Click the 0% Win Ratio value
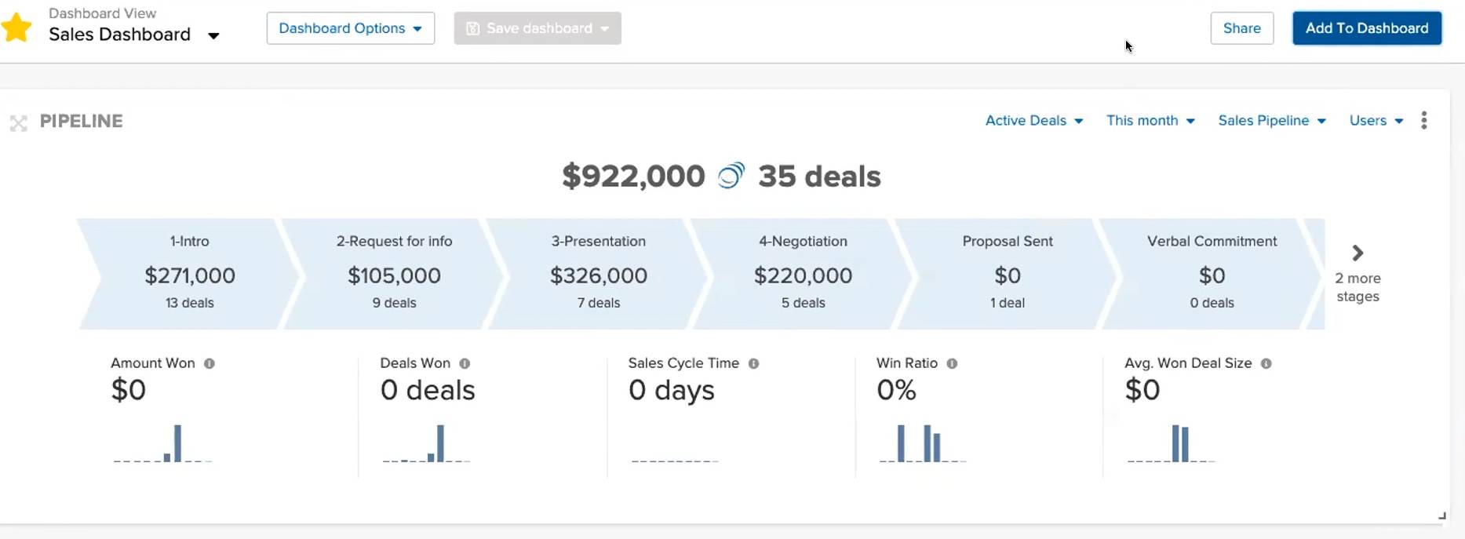This screenshot has height=539, width=1465. (x=896, y=390)
